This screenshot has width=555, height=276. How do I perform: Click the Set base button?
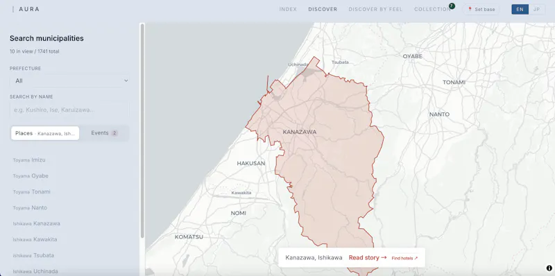click(x=481, y=9)
